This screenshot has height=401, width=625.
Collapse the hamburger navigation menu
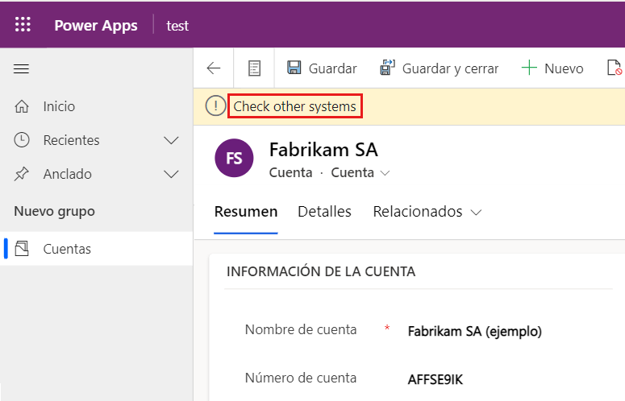pyautogui.click(x=22, y=69)
